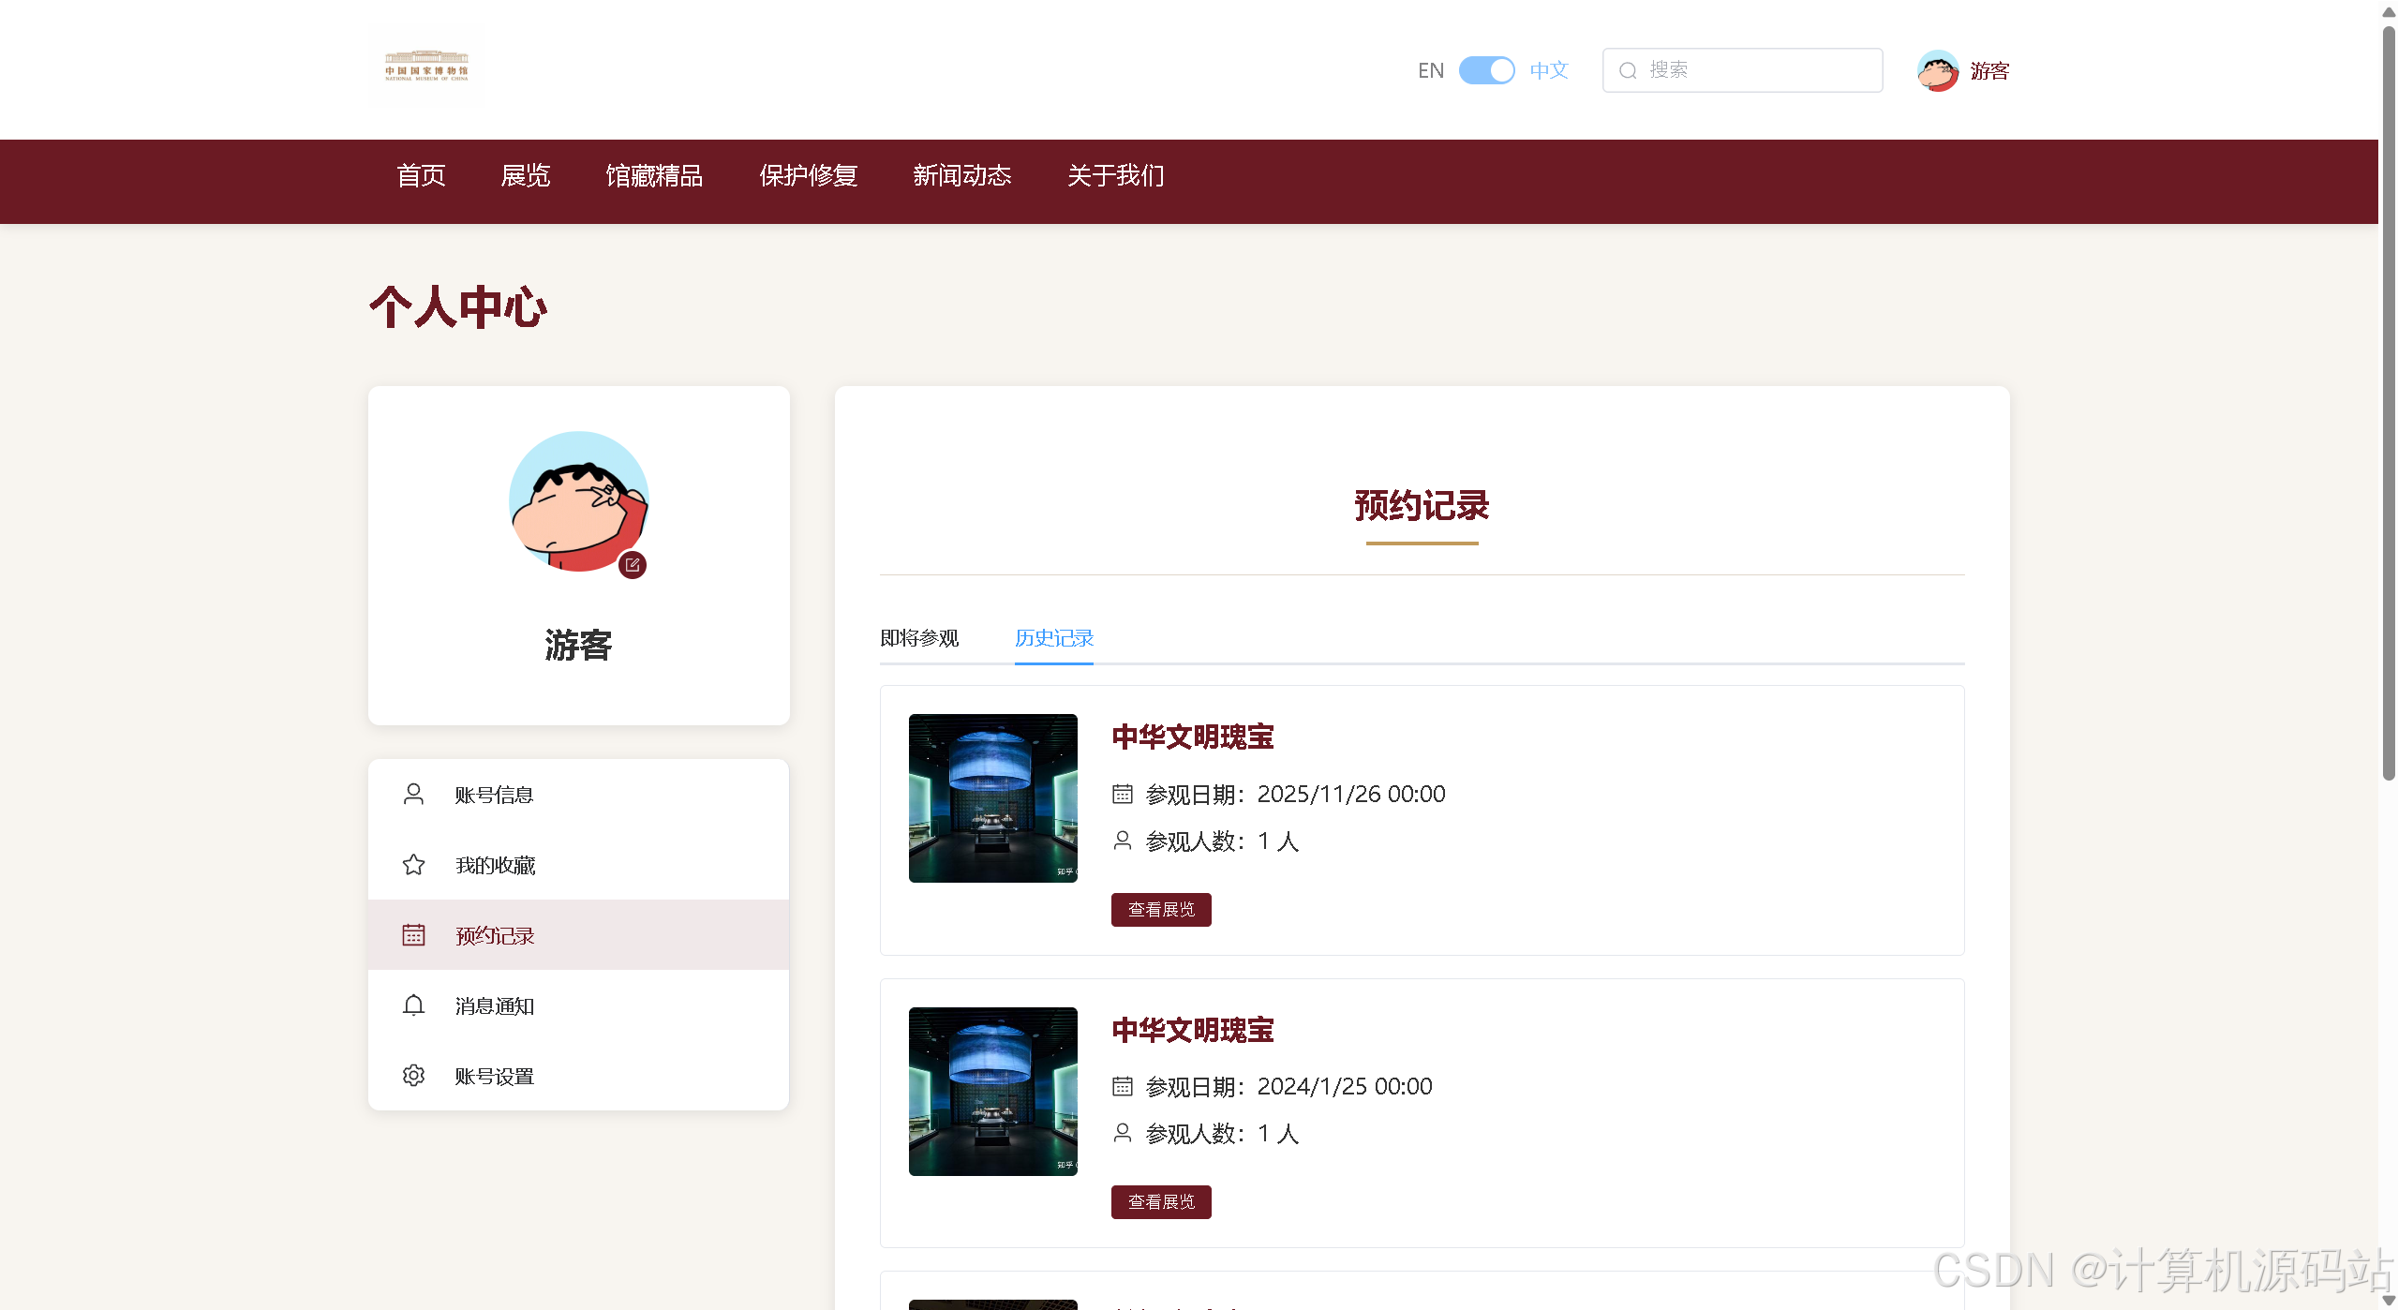Click the search magnifier icon
Viewport: 2398px width, 1310px height.
(1628, 70)
